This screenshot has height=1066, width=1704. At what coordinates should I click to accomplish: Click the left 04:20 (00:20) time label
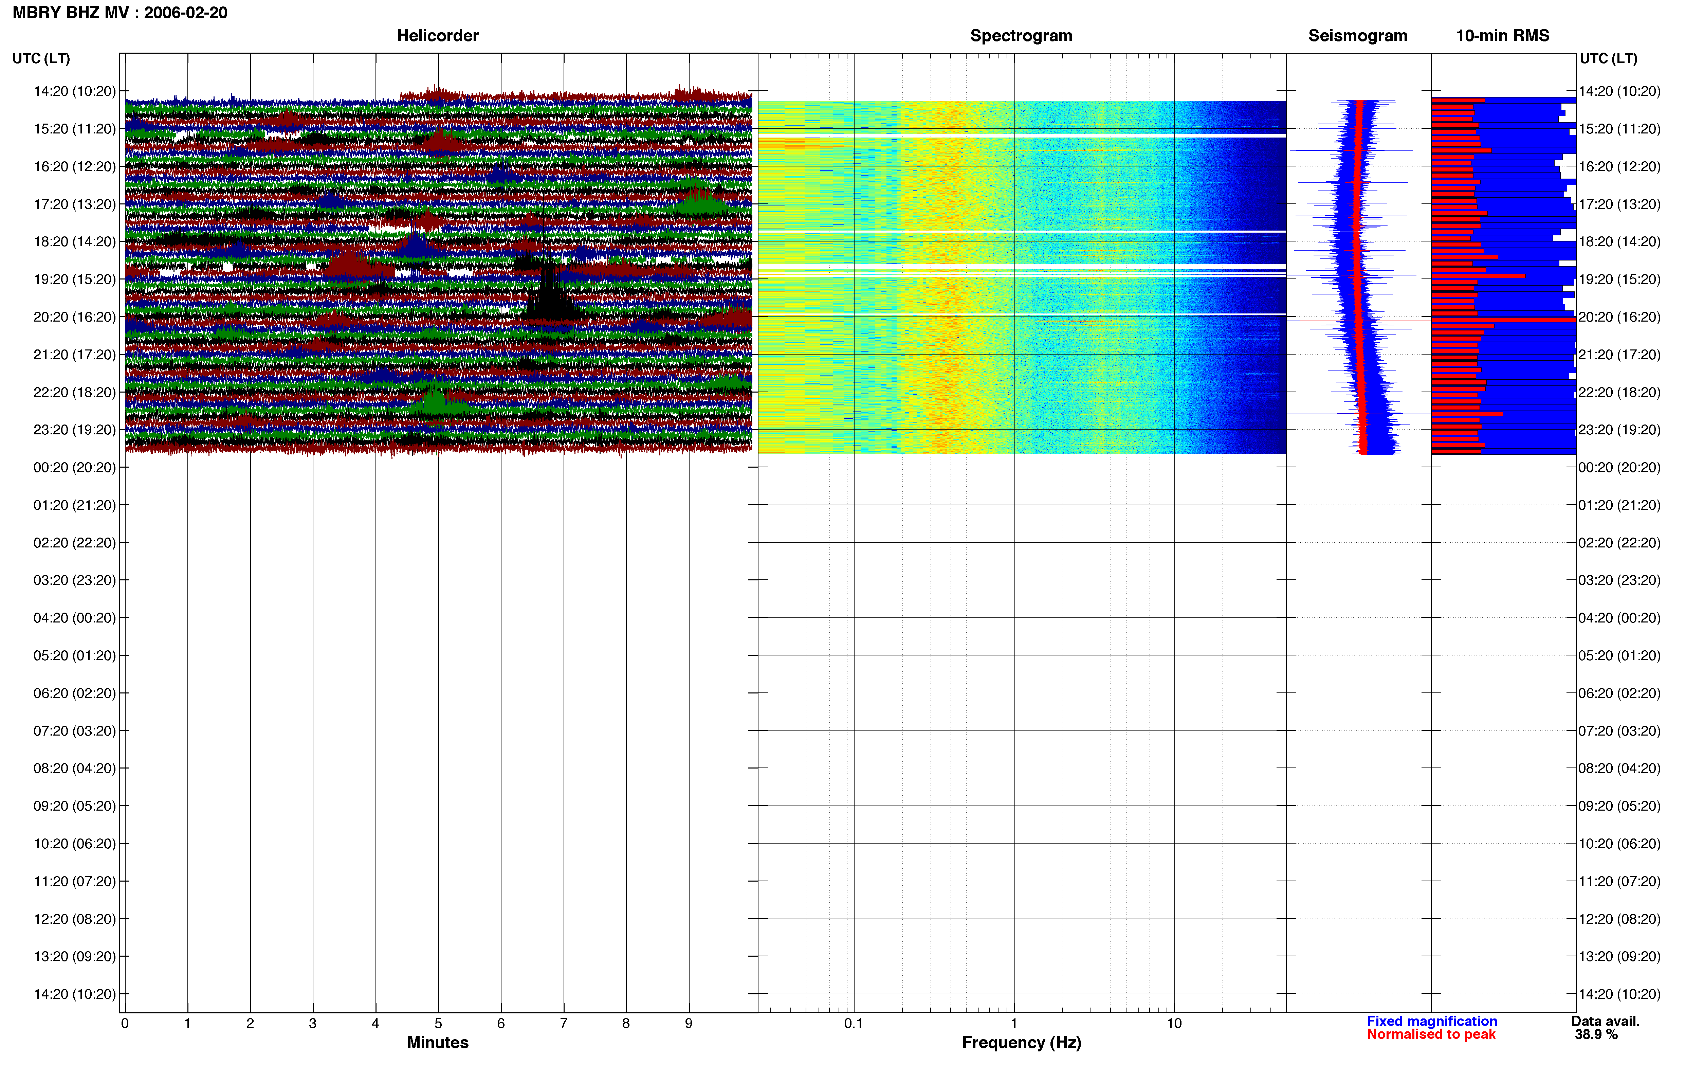pyautogui.click(x=75, y=618)
